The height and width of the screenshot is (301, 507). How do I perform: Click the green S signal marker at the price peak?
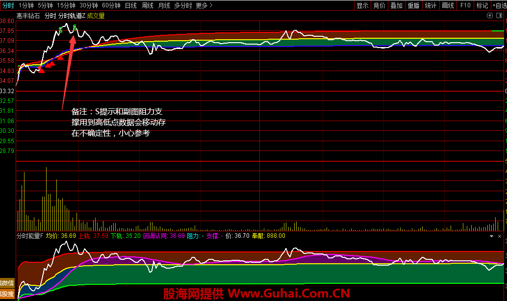tap(75, 26)
